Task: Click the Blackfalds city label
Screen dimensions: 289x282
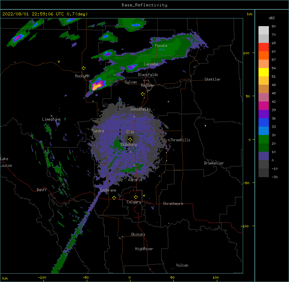Action: tap(148, 75)
